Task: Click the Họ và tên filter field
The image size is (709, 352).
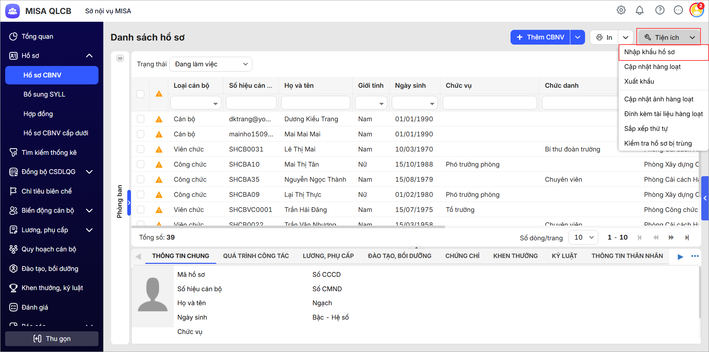Action: pos(315,103)
